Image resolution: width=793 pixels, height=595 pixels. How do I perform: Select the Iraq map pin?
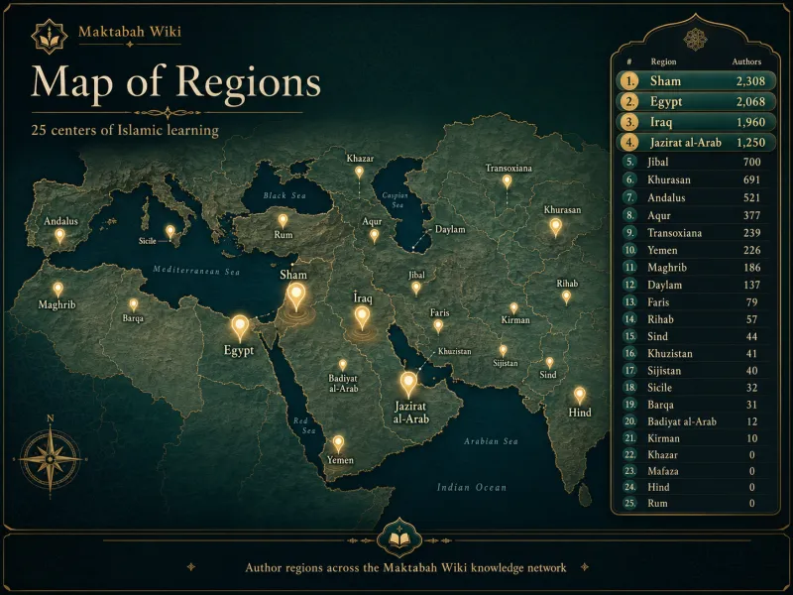coord(362,318)
